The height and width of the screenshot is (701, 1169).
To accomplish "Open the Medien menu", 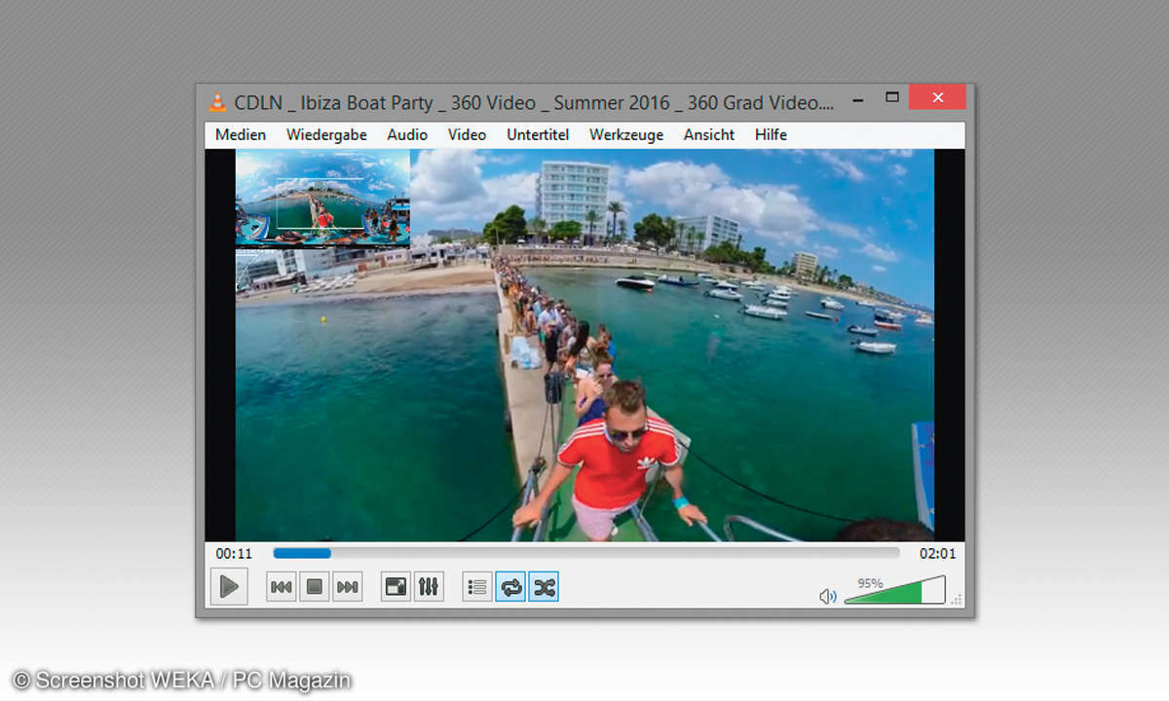I will [x=241, y=134].
